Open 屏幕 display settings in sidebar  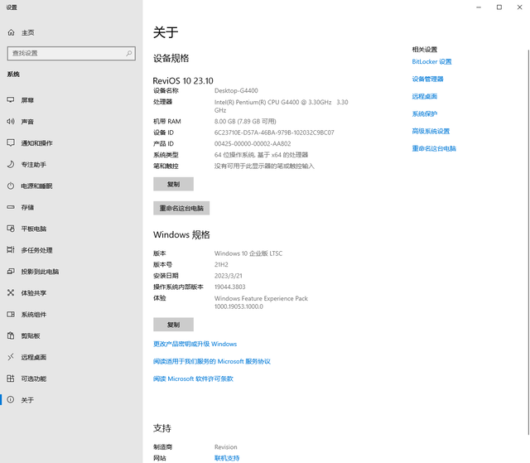click(27, 99)
